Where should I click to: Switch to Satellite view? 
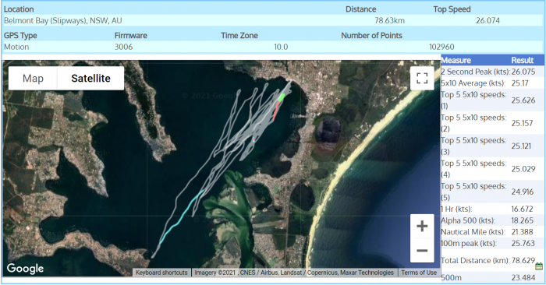point(90,78)
